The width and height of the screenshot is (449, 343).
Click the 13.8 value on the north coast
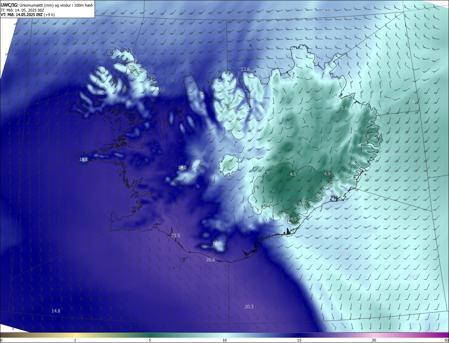245,69
